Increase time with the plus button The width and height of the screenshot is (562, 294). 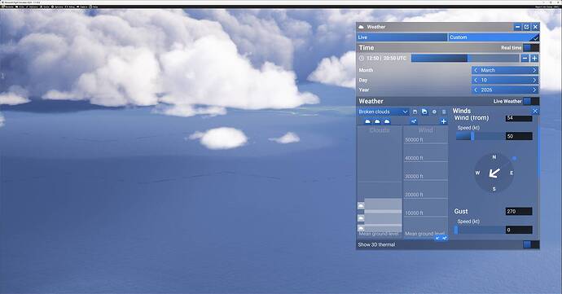click(534, 58)
